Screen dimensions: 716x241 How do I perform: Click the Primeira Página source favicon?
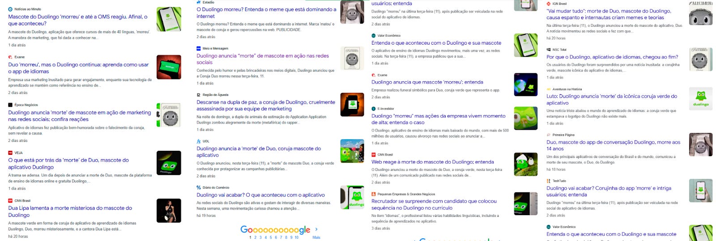[x=549, y=135]
